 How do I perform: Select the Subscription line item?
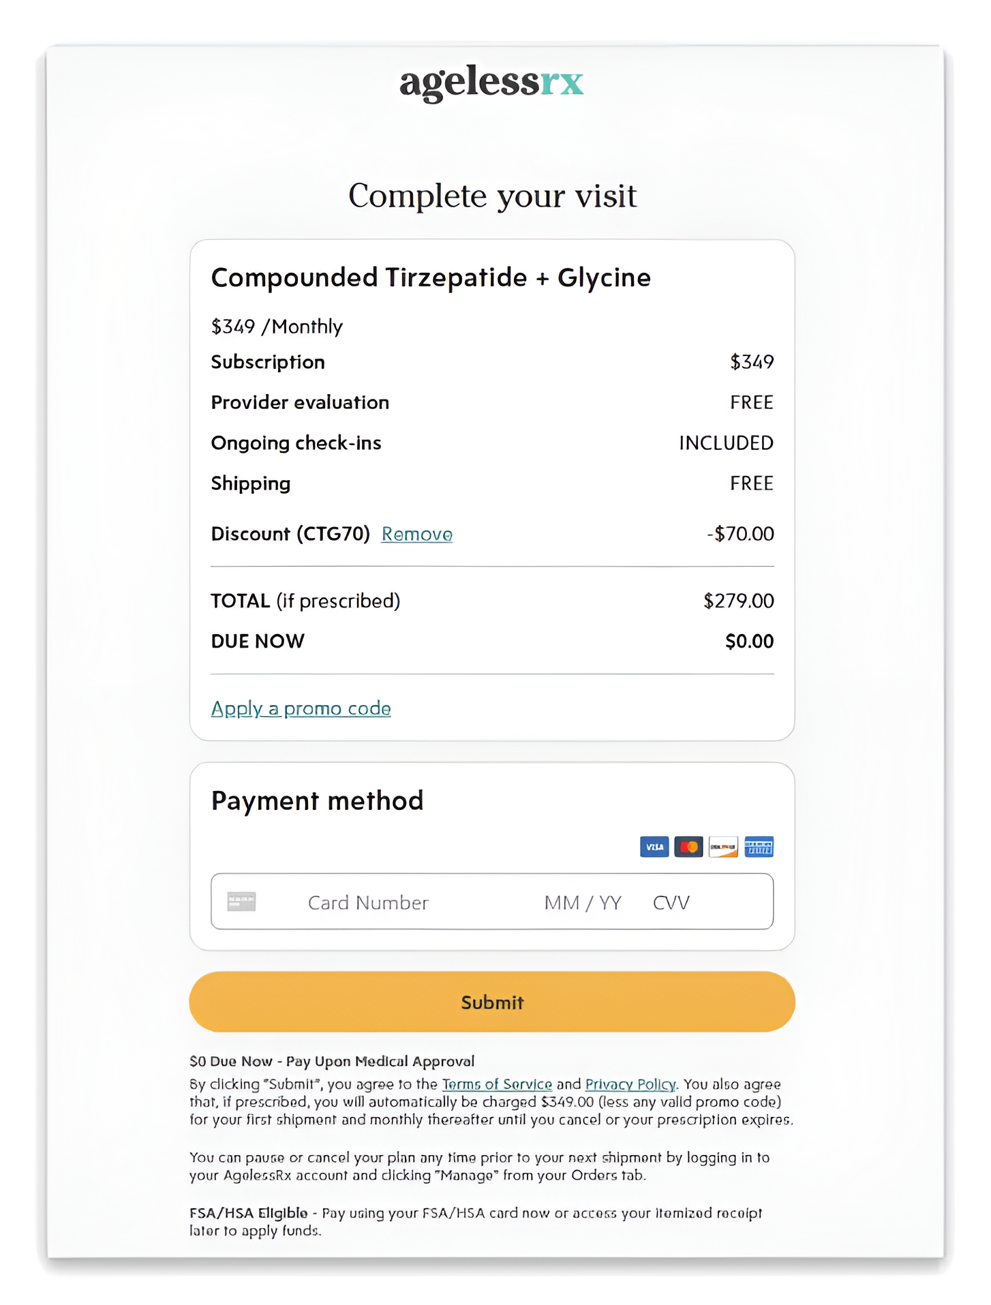click(x=268, y=362)
